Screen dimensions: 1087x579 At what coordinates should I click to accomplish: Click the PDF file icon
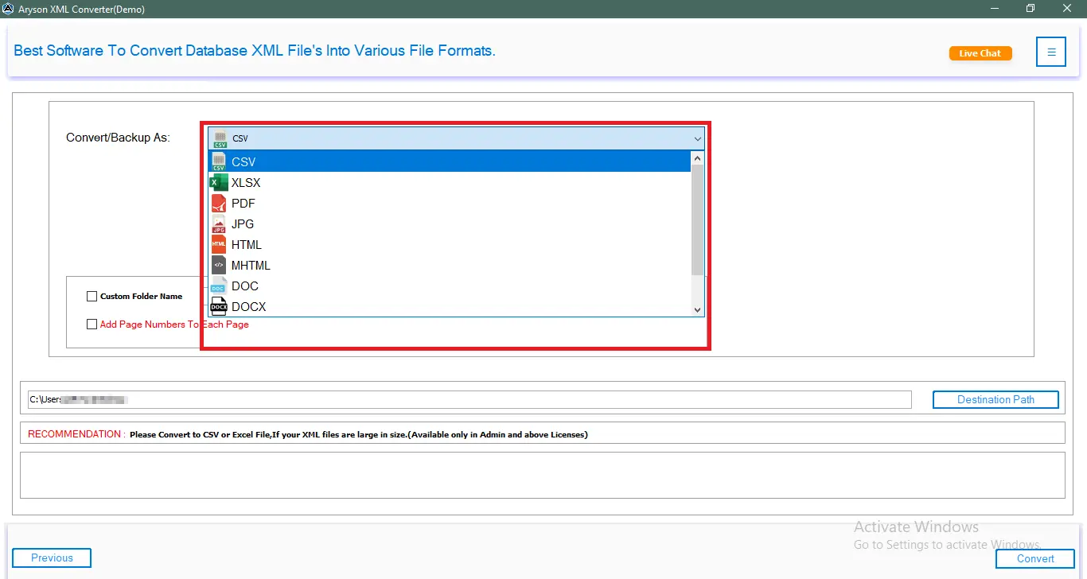click(219, 203)
